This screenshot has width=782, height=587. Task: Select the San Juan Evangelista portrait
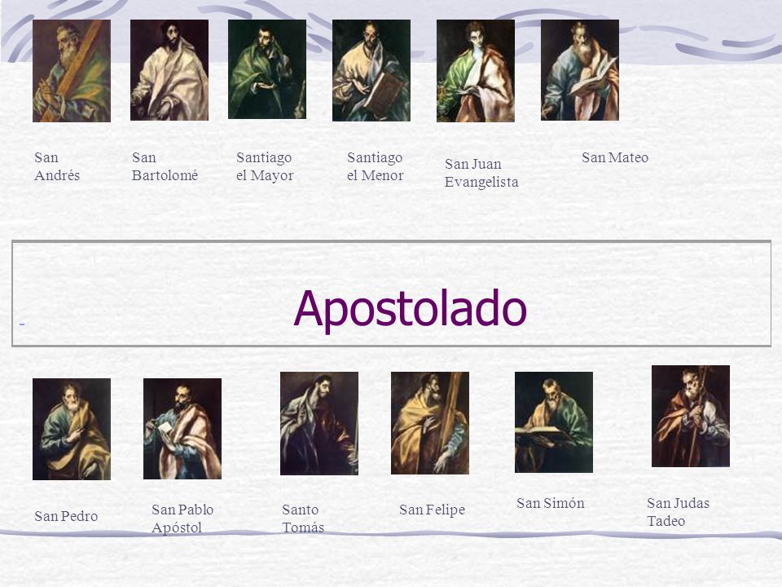point(475,71)
